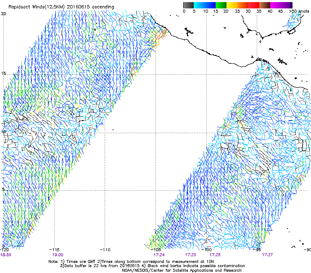311x273 pixels.
Task: Click the '35' label under the color bar
Action: [x=259, y=11]
